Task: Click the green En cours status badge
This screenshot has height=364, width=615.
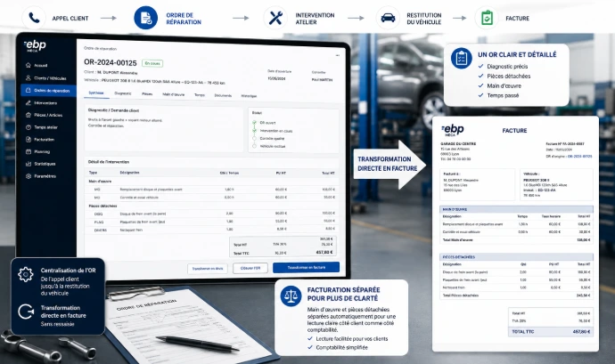Action: (152, 63)
